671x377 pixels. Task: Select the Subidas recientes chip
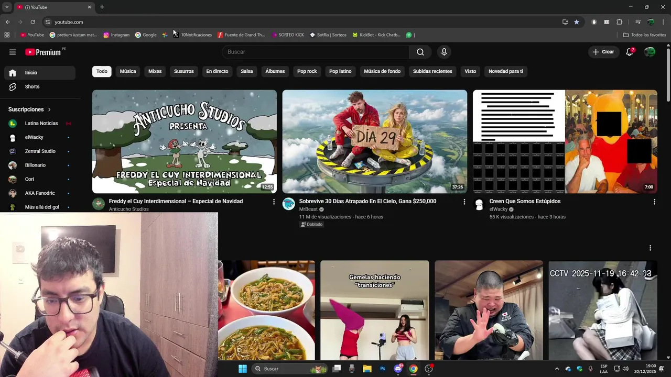[432, 71]
